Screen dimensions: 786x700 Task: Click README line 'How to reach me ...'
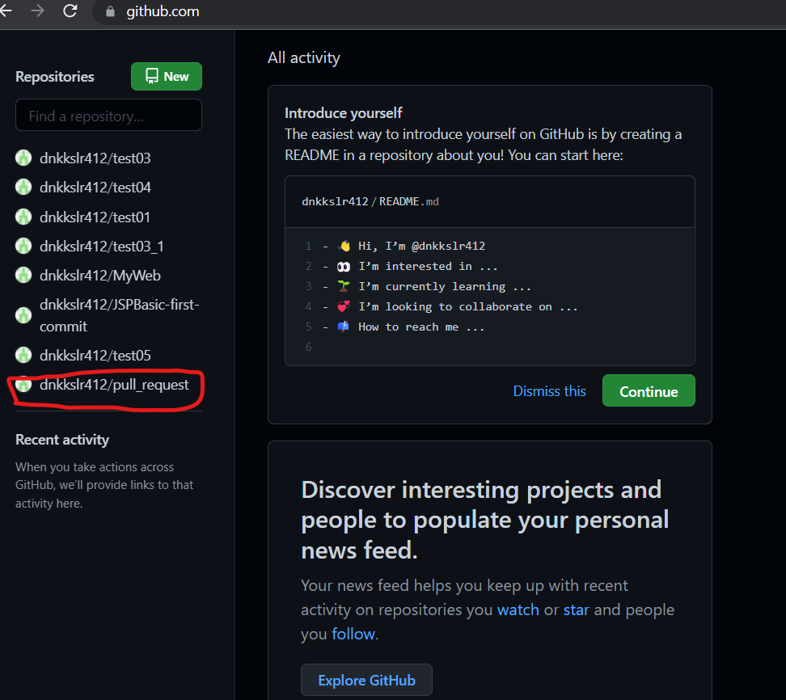[421, 327]
